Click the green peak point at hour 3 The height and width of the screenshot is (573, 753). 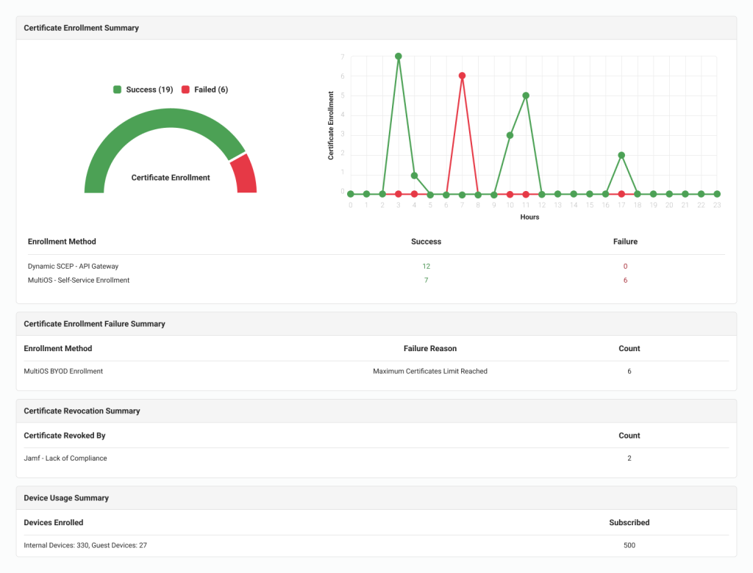(398, 57)
